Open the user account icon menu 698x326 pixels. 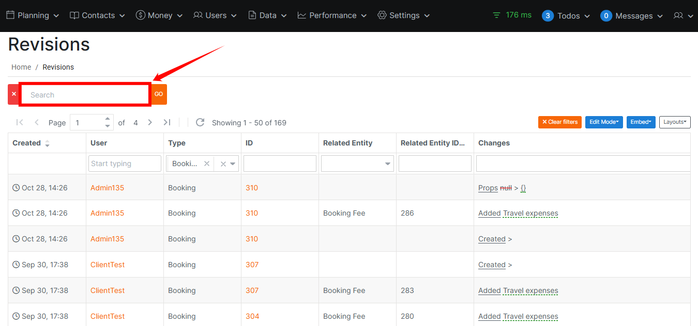682,15
